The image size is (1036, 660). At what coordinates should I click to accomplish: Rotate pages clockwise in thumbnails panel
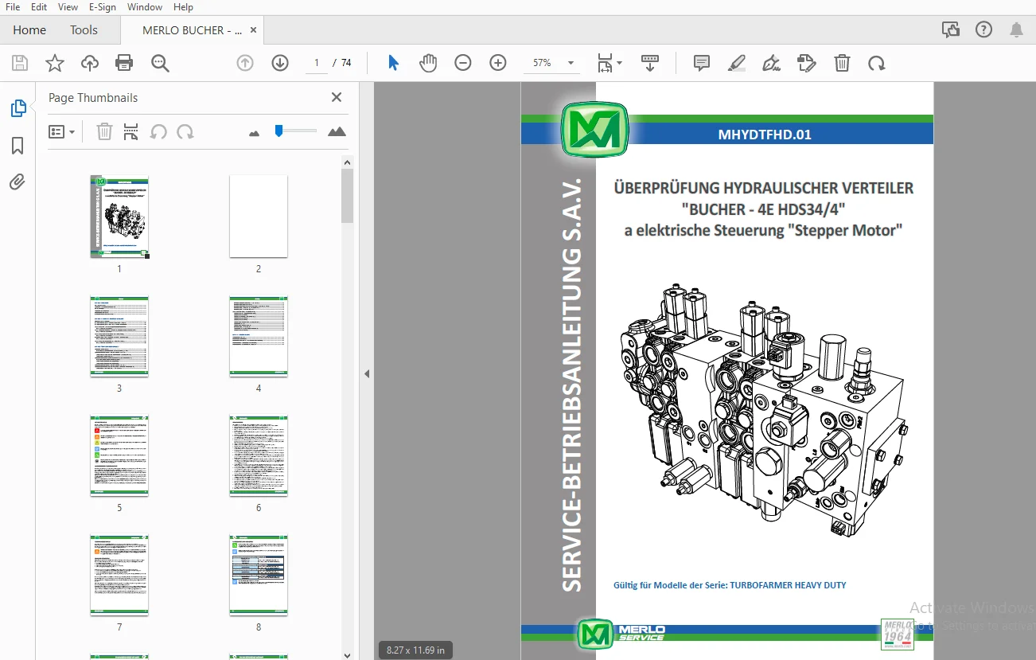[x=185, y=131]
